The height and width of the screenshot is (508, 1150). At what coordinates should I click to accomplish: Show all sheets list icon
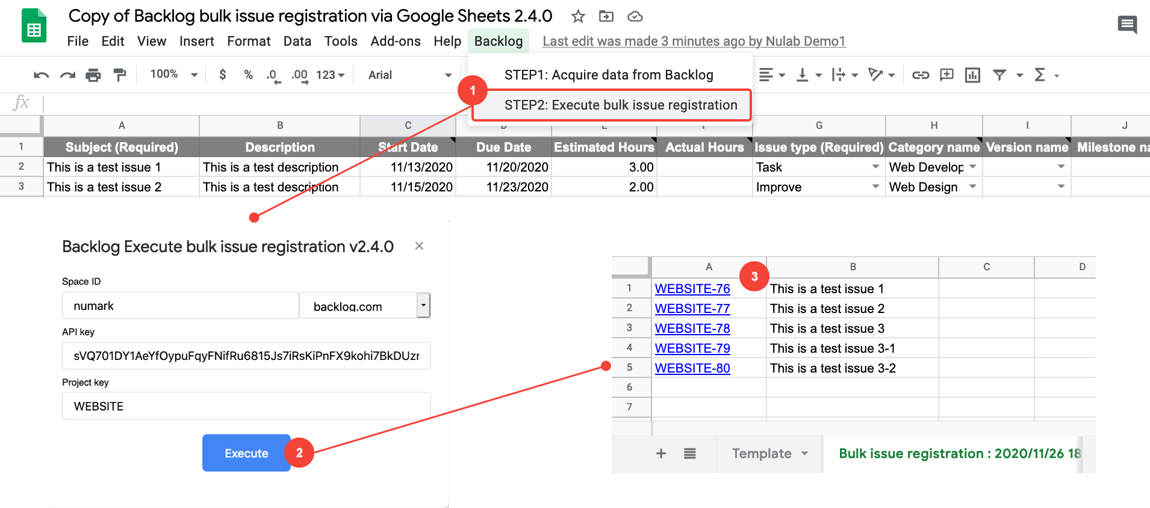[x=690, y=453]
